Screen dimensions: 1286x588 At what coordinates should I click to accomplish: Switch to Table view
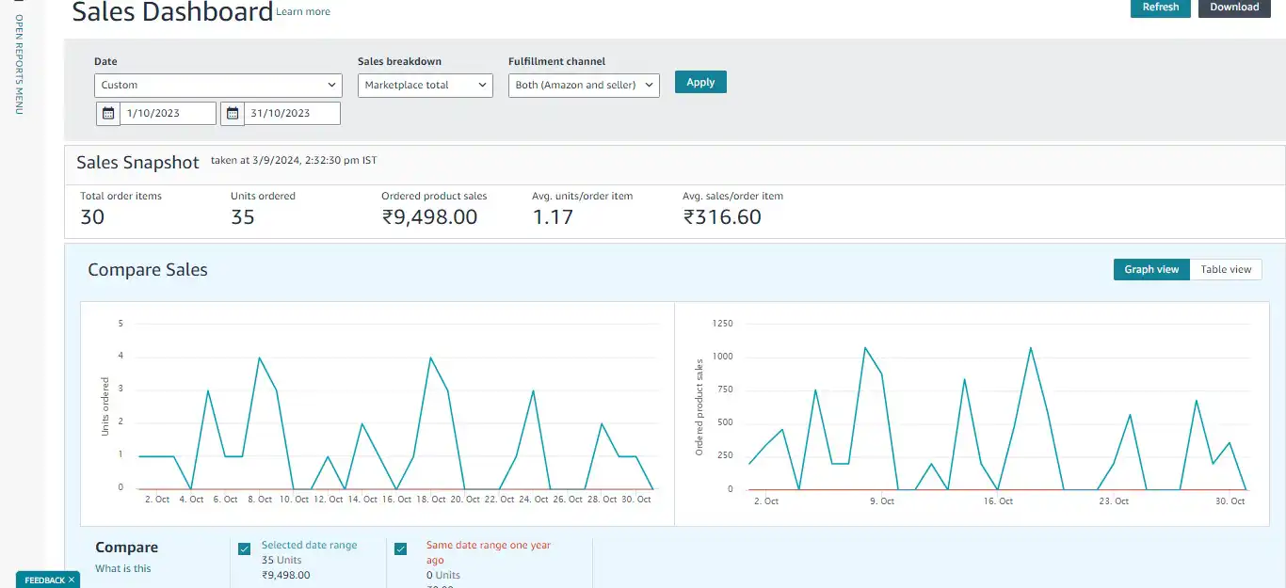[x=1226, y=269]
